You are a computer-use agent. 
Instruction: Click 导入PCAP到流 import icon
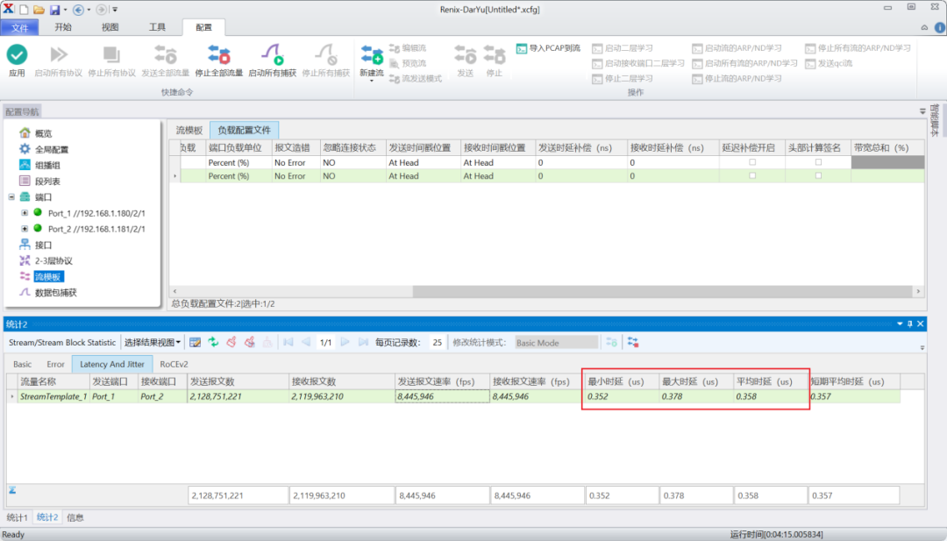click(522, 48)
